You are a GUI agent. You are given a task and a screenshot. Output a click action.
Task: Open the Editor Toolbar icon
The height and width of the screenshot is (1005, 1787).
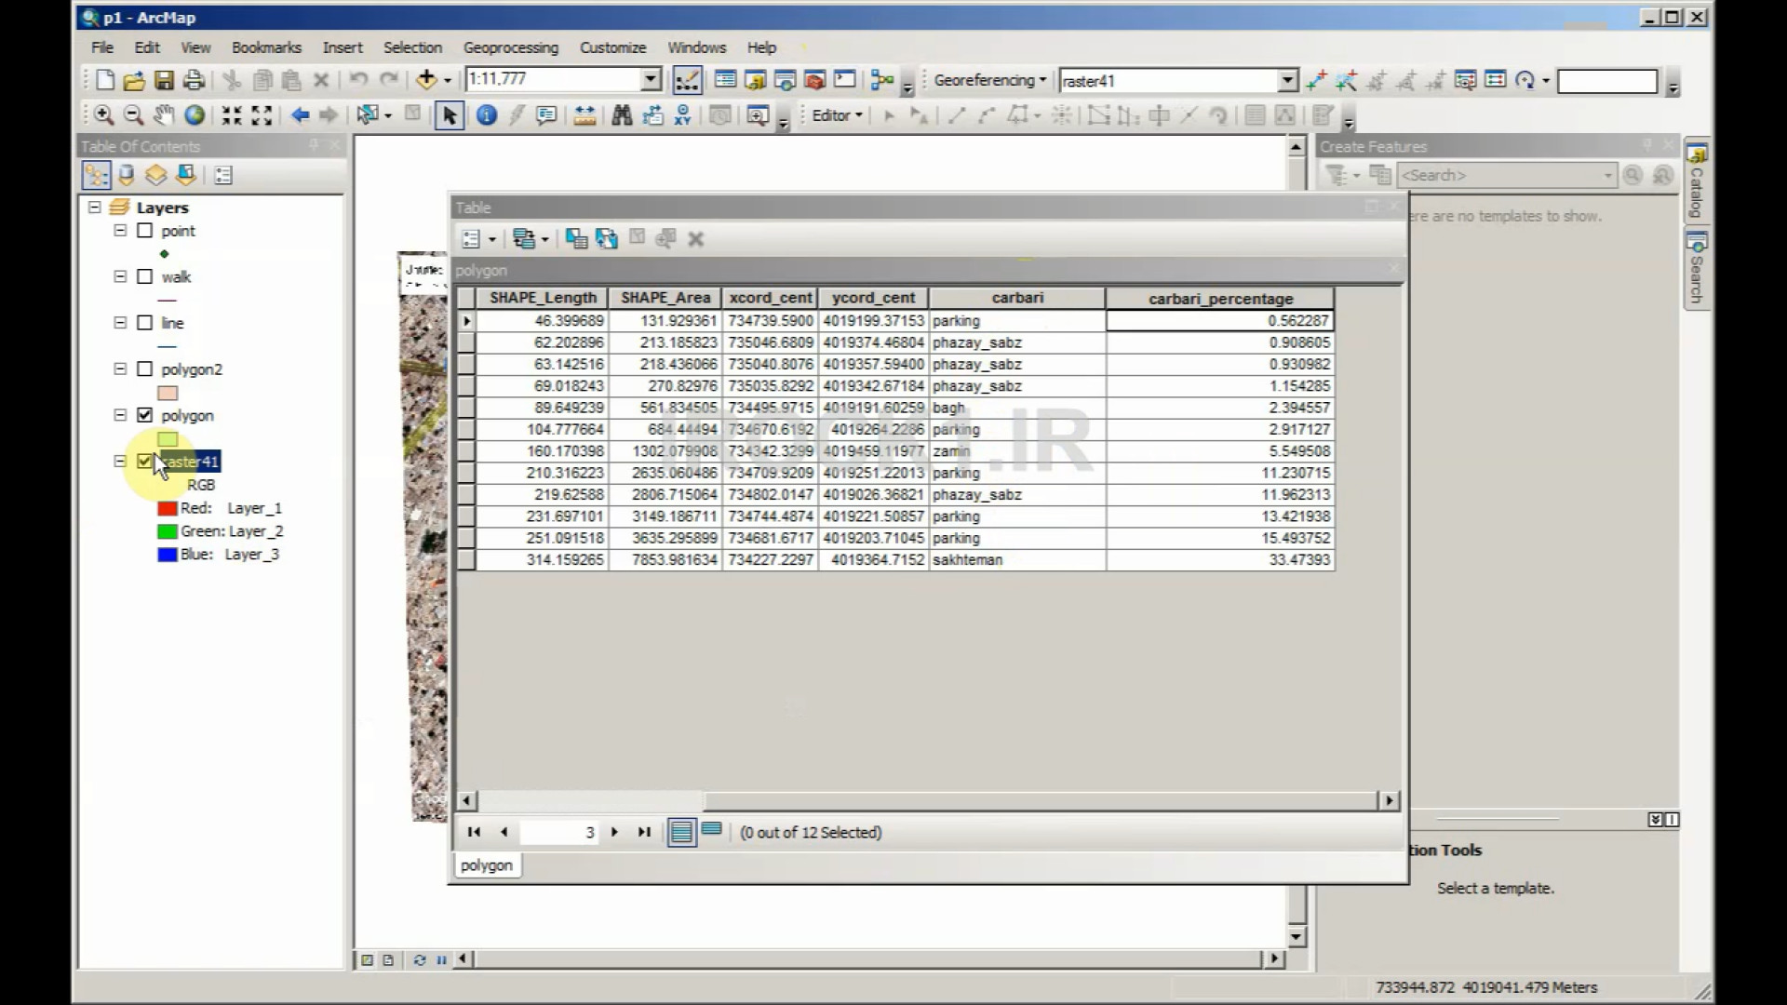687,81
